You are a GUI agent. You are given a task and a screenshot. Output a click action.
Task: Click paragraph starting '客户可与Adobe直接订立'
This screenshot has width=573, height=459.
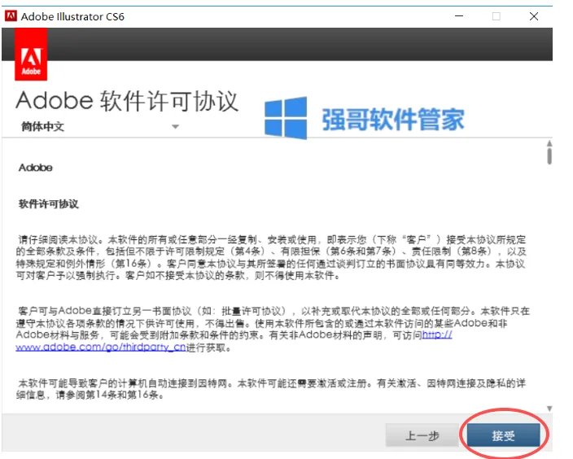coord(273,329)
